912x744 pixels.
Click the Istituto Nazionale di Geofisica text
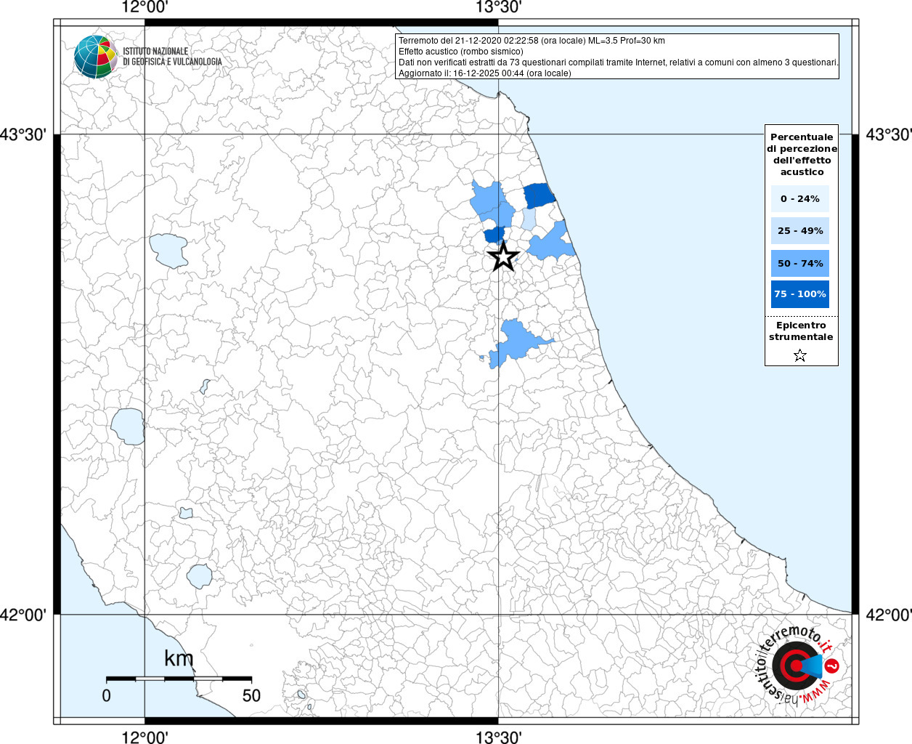click(x=172, y=57)
